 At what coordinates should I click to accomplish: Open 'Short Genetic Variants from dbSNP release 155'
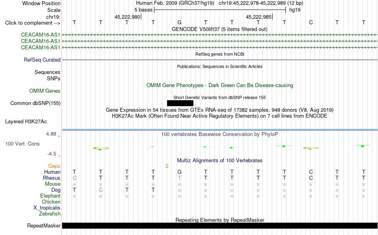coord(220,97)
